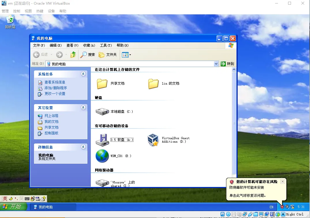Open the Search toolbar button
Screen dimensions: 310x218
click(88, 55)
